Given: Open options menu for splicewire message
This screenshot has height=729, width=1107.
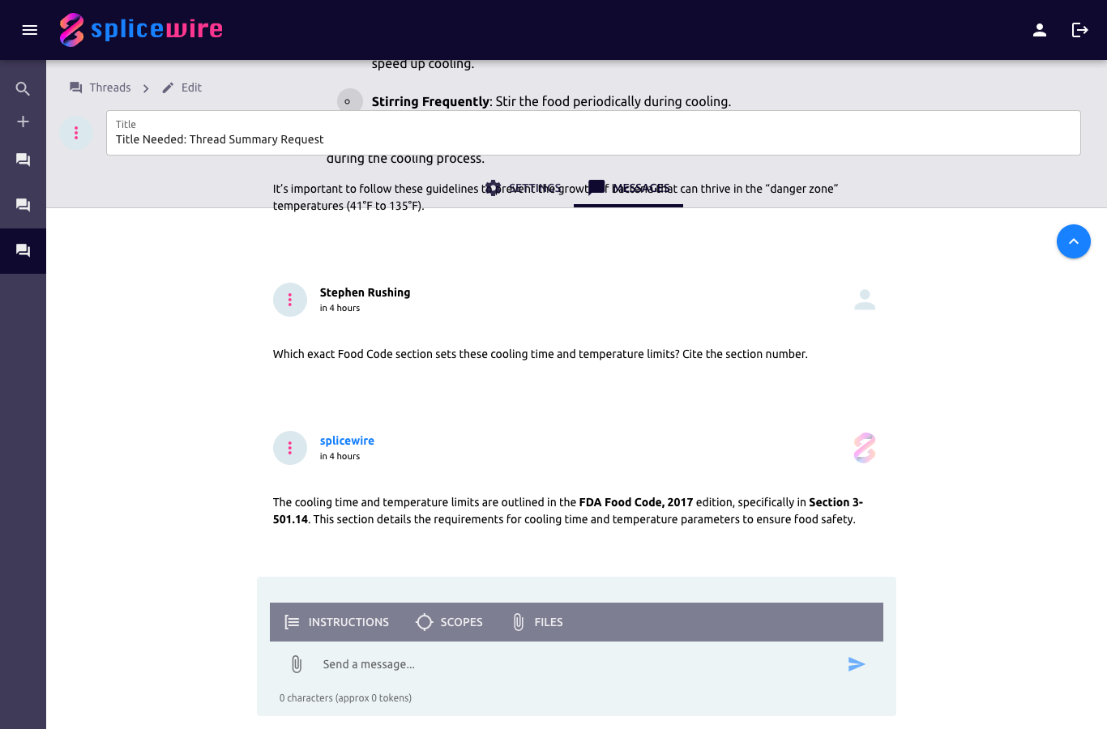Looking at the screenshot, I should (x=290, y=448).
